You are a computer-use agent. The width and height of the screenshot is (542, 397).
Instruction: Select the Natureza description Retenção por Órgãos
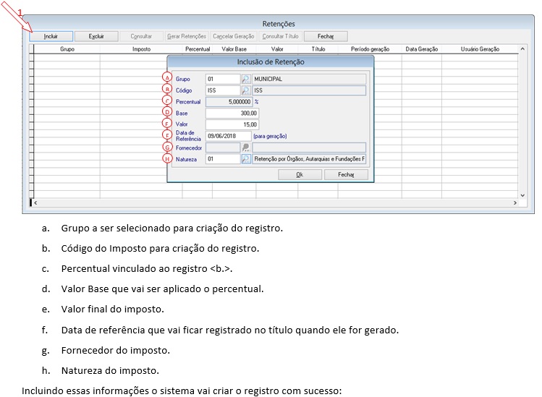point(309,159)
